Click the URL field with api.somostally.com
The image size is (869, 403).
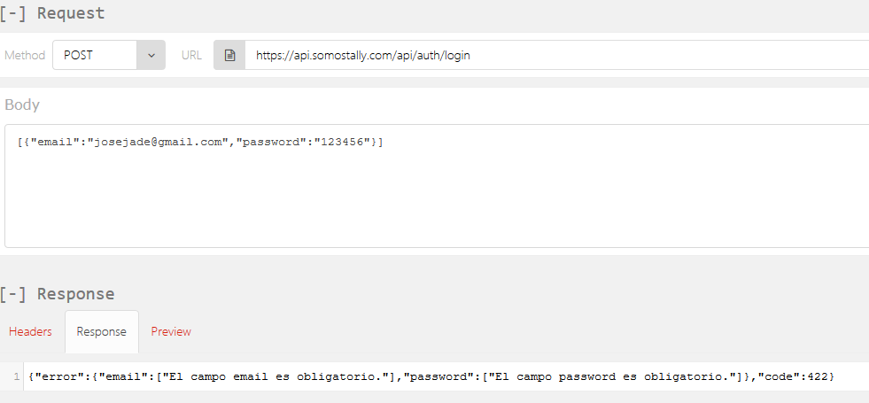[x=557, y=55]
